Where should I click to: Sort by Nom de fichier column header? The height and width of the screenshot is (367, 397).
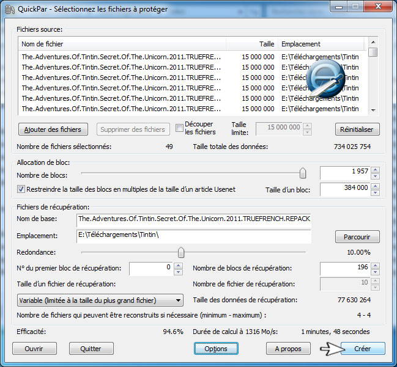[x=122, y=44]
